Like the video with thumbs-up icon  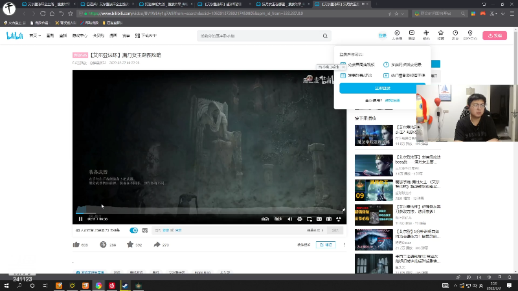coord(76,244)
